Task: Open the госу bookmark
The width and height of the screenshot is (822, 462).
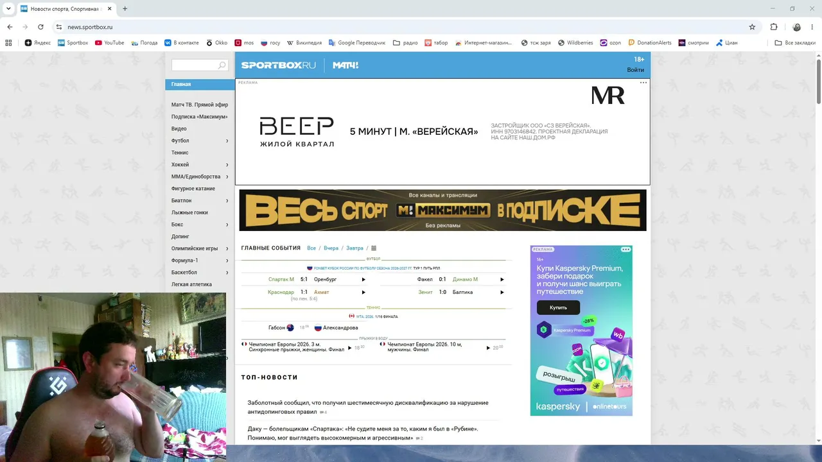Action: click(270, 43)
